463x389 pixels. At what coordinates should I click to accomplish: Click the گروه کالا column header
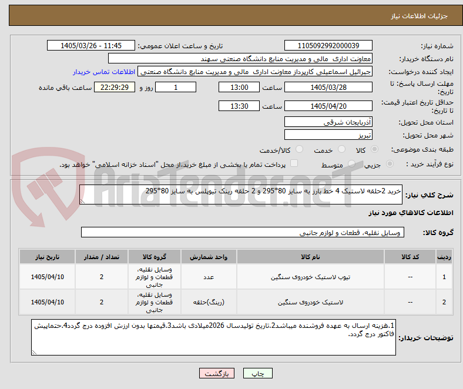tap(155, 257)
